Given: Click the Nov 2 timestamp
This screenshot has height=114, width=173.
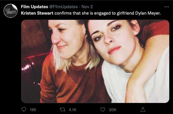Looking at the screenshot, I should 87,7.
